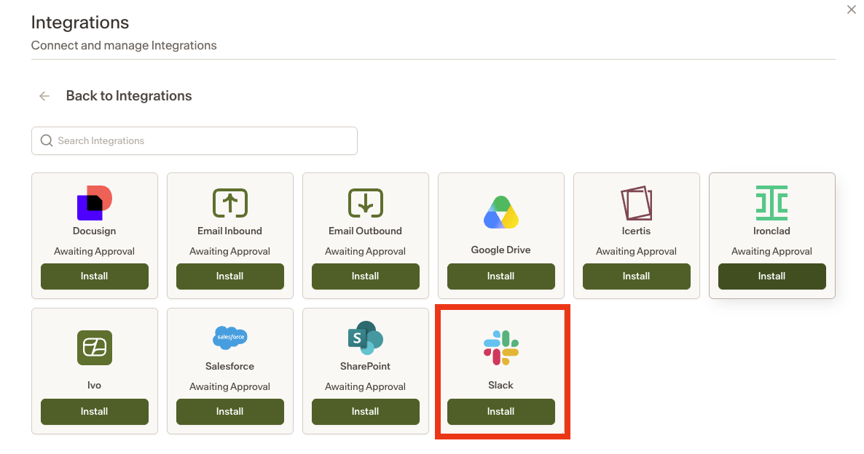The width and height of the screenshot is (864, 454).
Task: Click the Slack card title
Action: 501,385
